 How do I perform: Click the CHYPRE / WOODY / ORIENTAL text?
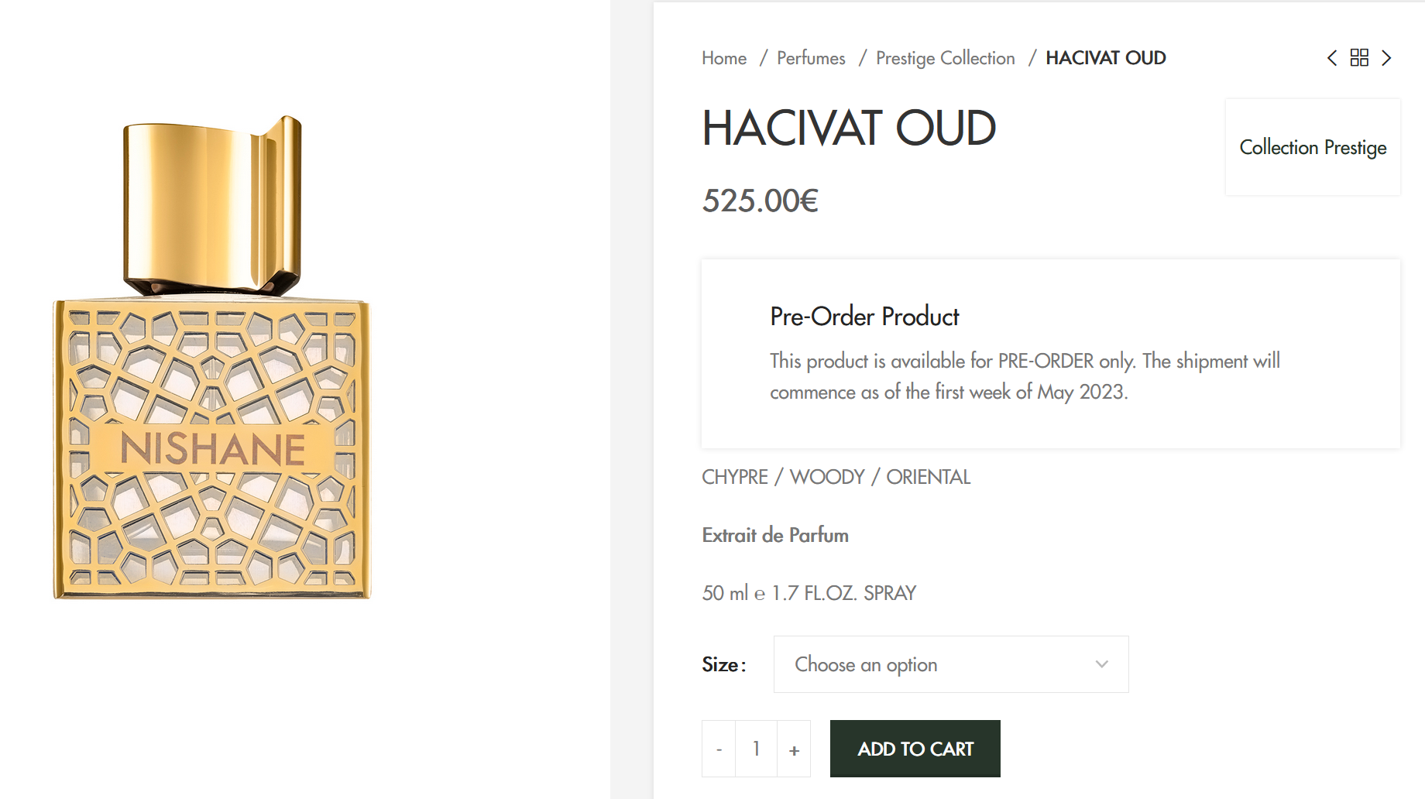[x=836, y=477]
